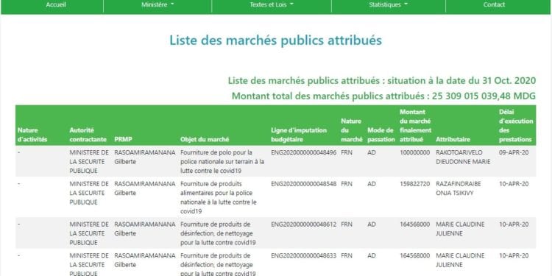Viewport: 552px width, 276px height.
Task: Click the Montant du marché finalement attribué header
Action: coord(415,126)
